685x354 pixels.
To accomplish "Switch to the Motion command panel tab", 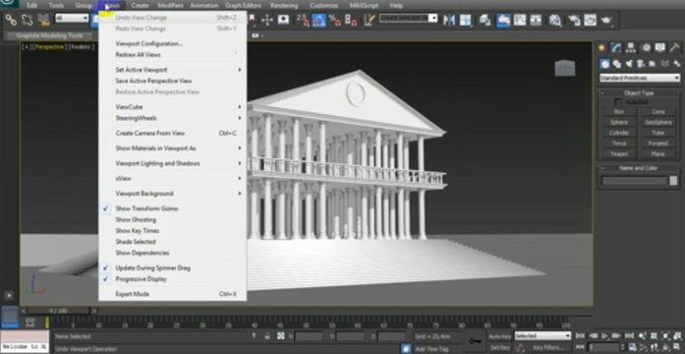I will click(x=646, y=47).
